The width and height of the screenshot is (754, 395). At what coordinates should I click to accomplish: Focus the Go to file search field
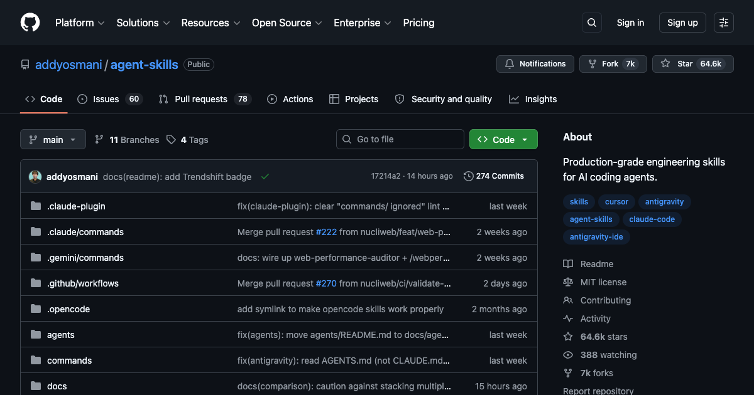click(x=400, y=139)
